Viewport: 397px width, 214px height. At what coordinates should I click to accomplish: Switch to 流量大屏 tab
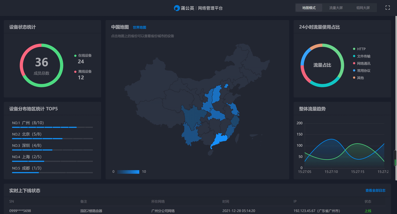coord(336,8)
